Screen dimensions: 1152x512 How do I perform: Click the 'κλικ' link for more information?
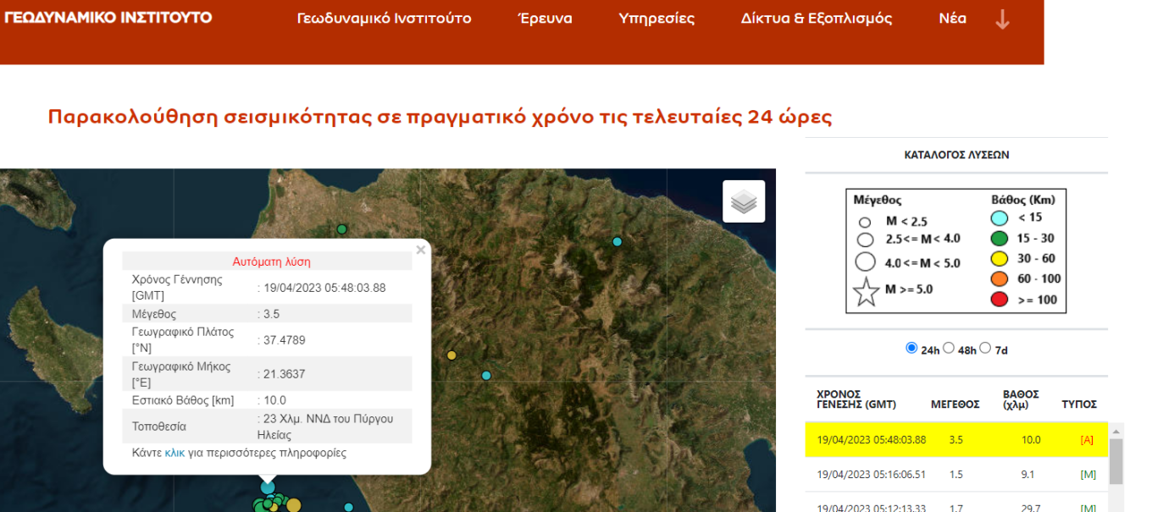pyautogui.click(x=174, y=453)
